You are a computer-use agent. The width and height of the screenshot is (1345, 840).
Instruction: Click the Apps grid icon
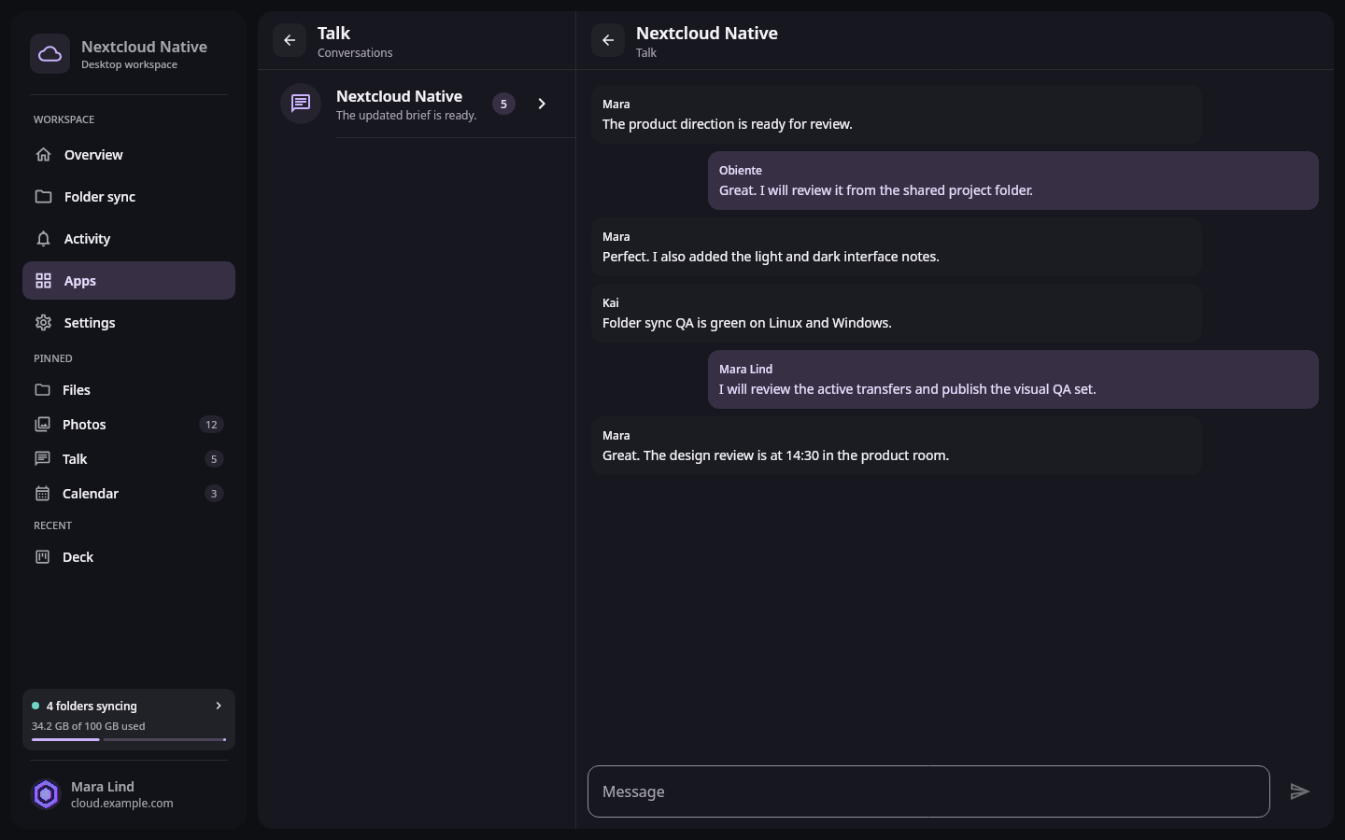click(43, 281)
